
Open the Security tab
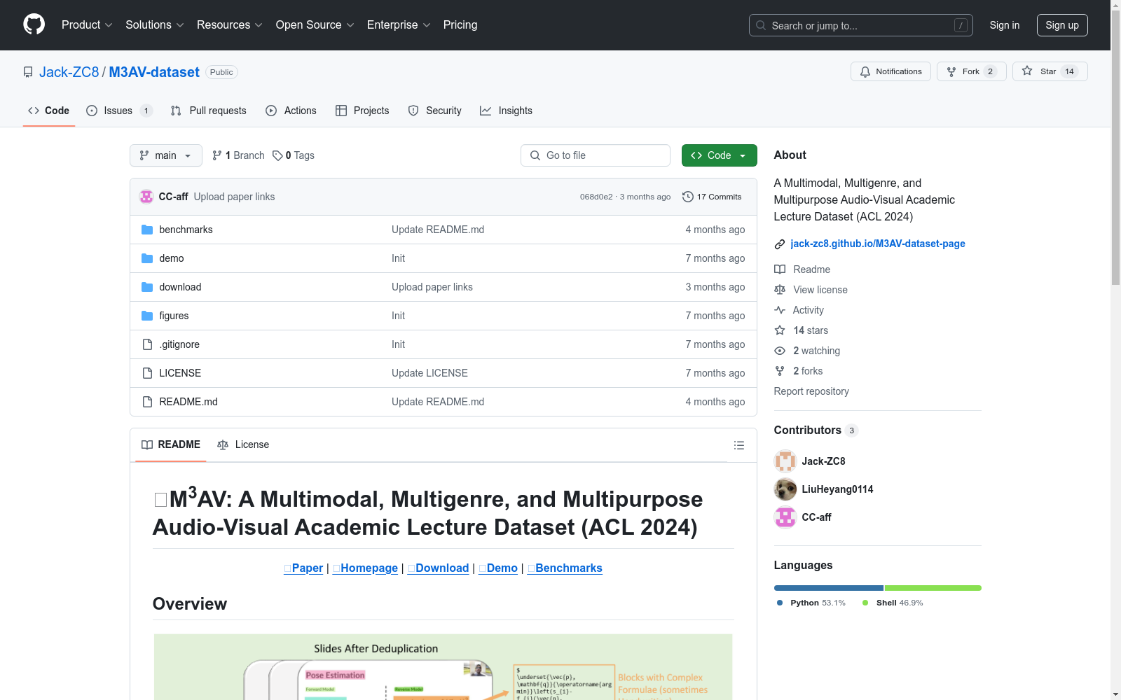point(434,111)
